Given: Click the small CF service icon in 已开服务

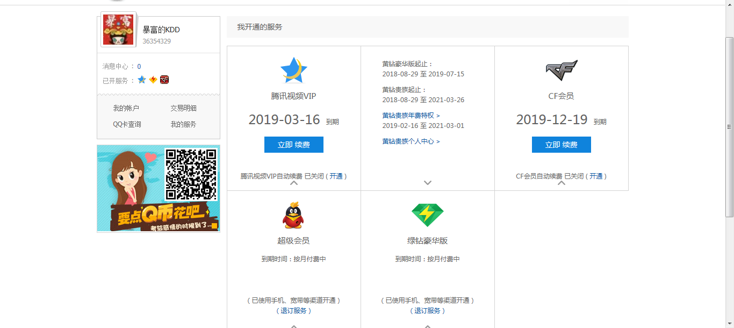Looking at the screenshot, I should [x=164, y=80].
